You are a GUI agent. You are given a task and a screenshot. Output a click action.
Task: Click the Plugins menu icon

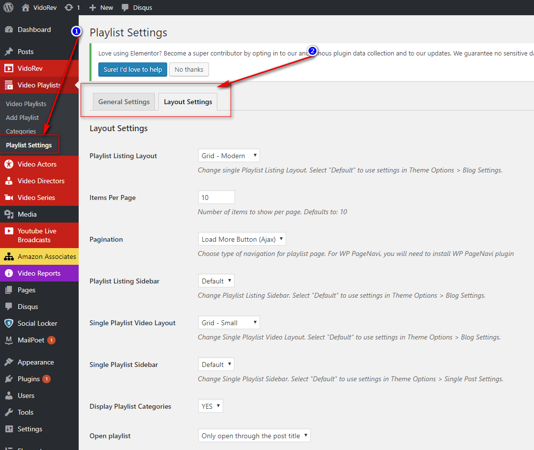coord(9,379)
